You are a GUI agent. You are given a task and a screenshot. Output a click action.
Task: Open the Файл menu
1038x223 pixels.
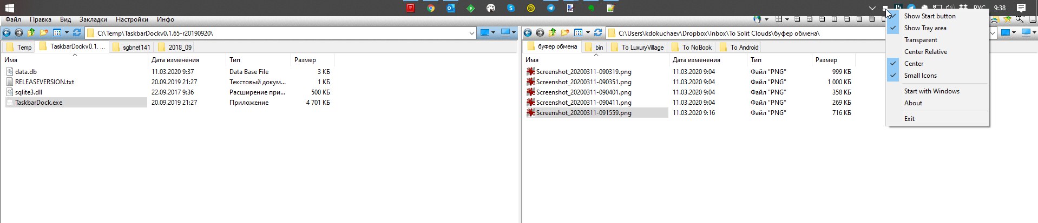[14, 19]
